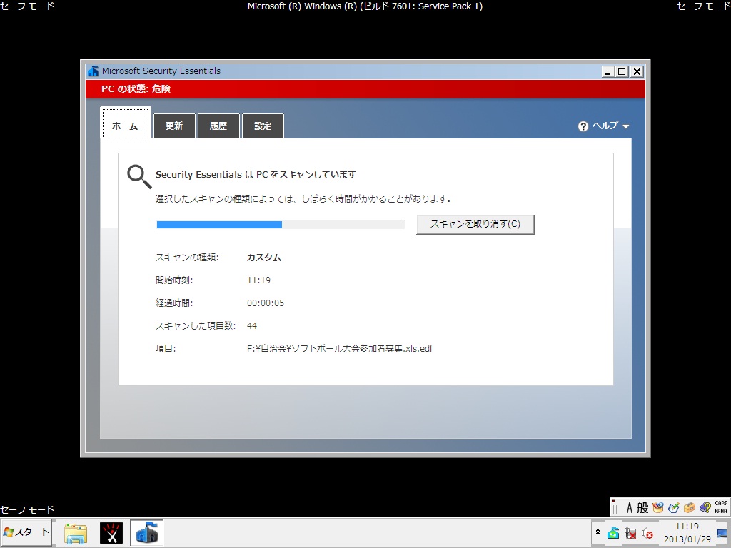This screenshot has height=548, width=731.
Task: Toggle the CAPS indicator on language bar
Action: coord(721,504)
